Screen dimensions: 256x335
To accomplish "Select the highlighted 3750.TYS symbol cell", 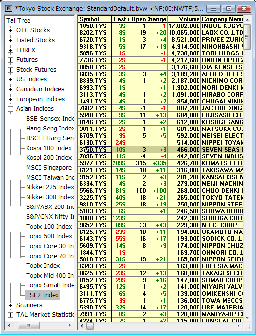I will click(x=95, y=149).
